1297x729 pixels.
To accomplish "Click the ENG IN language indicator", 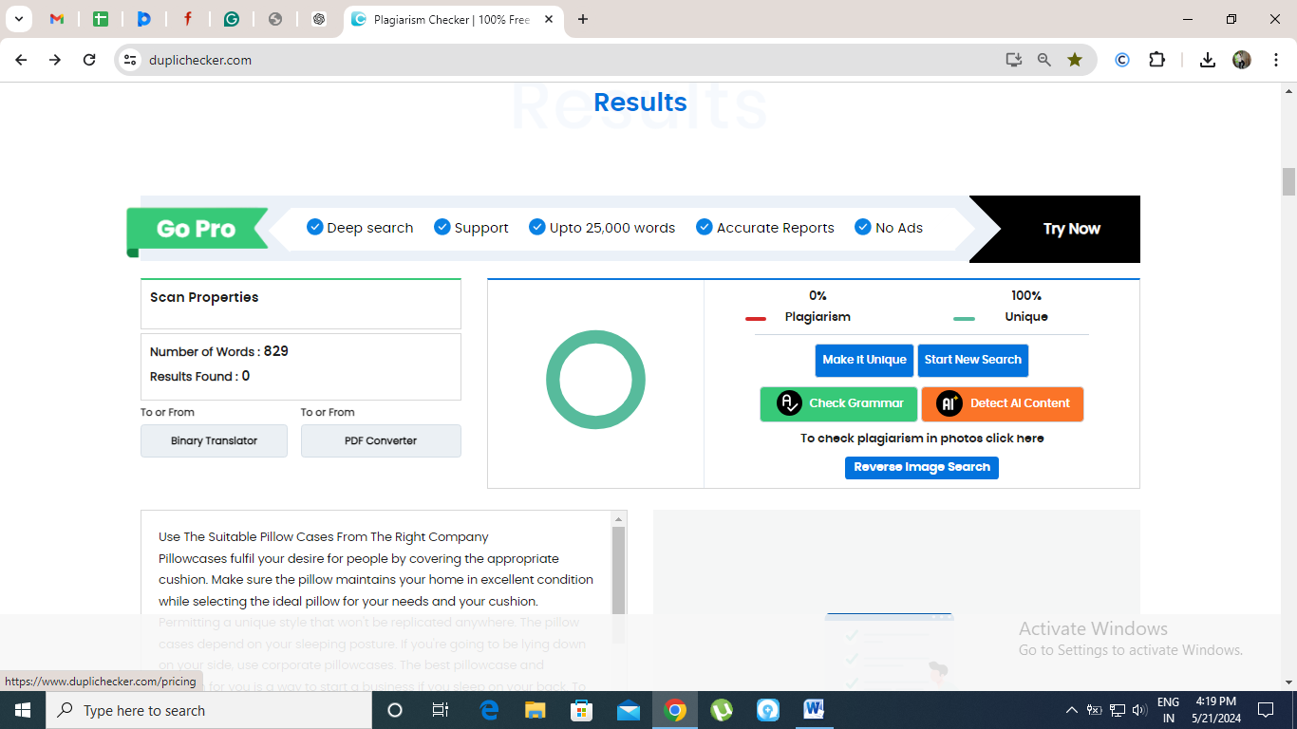I will 1169,710.
